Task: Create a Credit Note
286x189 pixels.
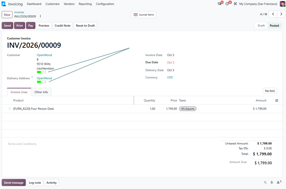Action: (63, 26)
